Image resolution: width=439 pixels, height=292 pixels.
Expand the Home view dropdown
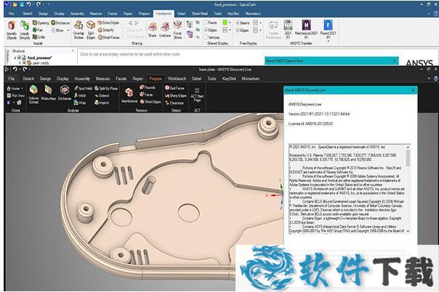point(15,88)
